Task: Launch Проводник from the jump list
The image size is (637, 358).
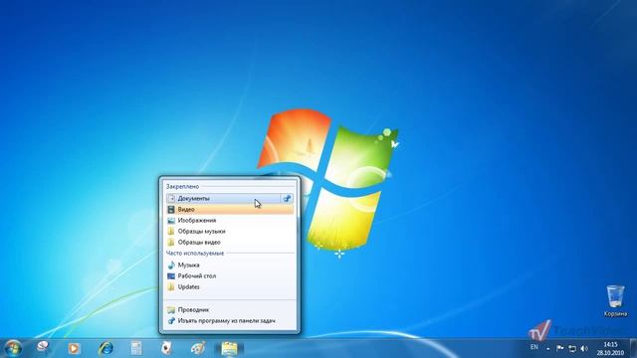Action: [x=230, y=309]
